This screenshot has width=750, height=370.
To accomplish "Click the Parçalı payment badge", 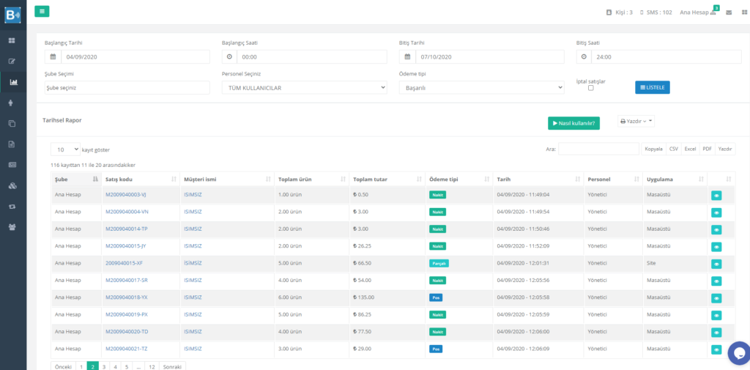I will (x=439, y=263).
